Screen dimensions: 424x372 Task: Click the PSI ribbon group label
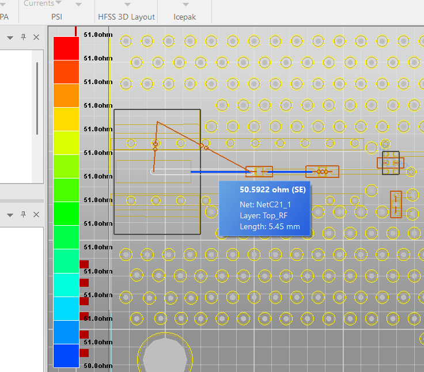tap(57, 17)
